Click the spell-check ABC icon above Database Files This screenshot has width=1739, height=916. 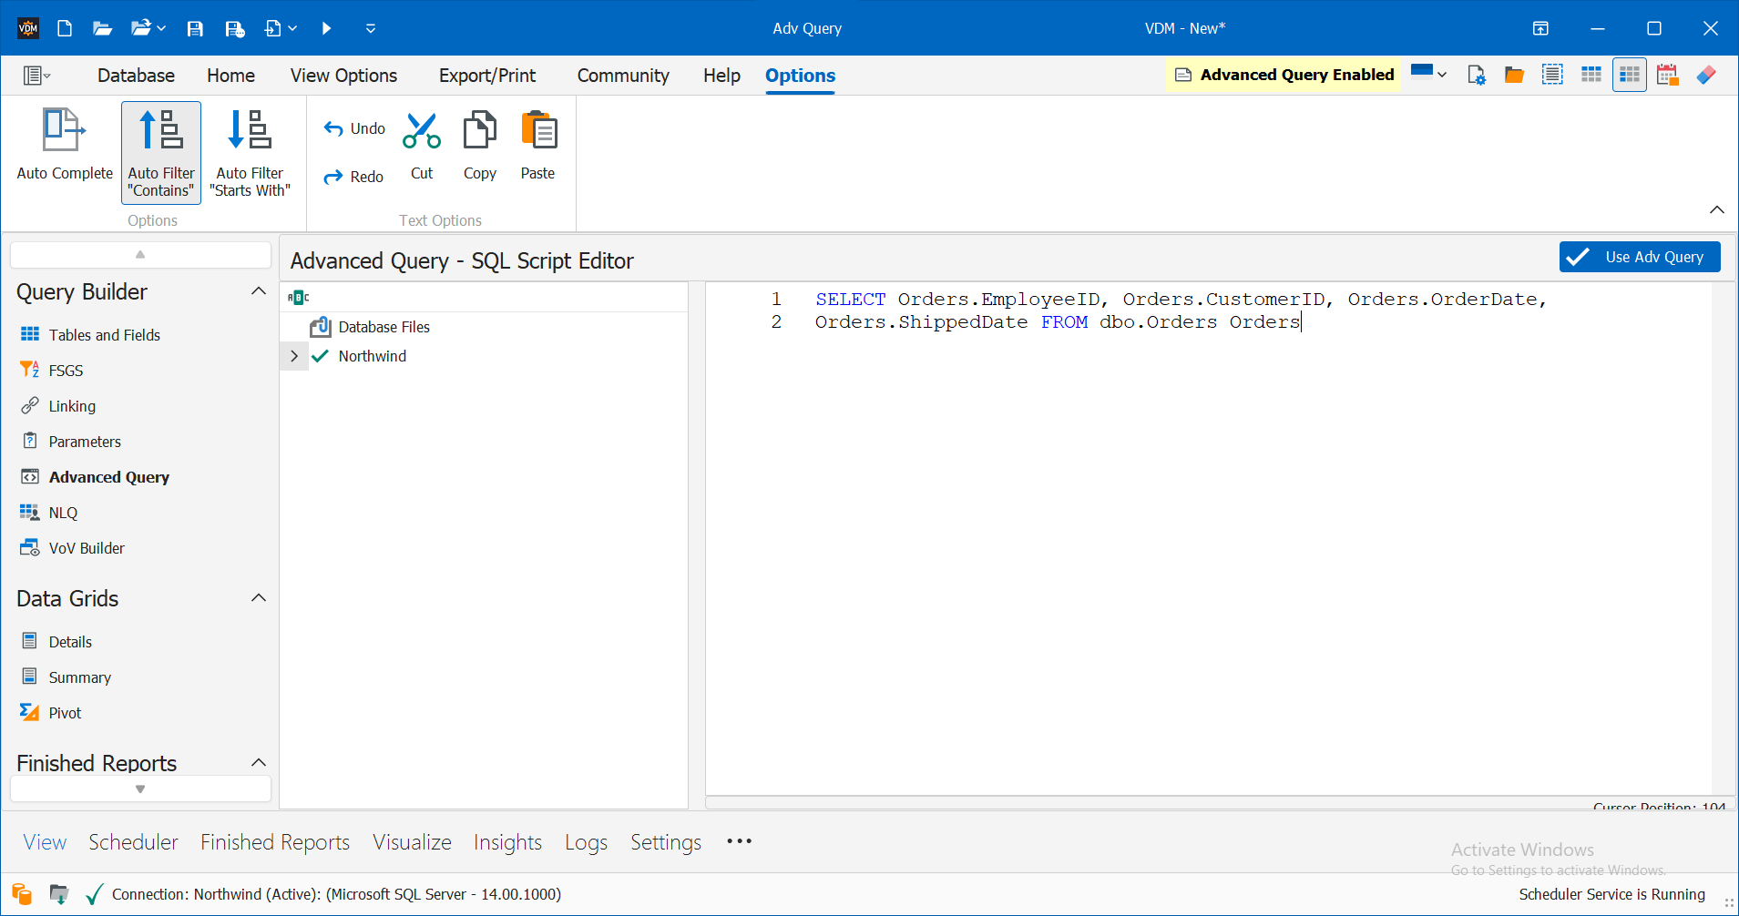click(298, 296)
